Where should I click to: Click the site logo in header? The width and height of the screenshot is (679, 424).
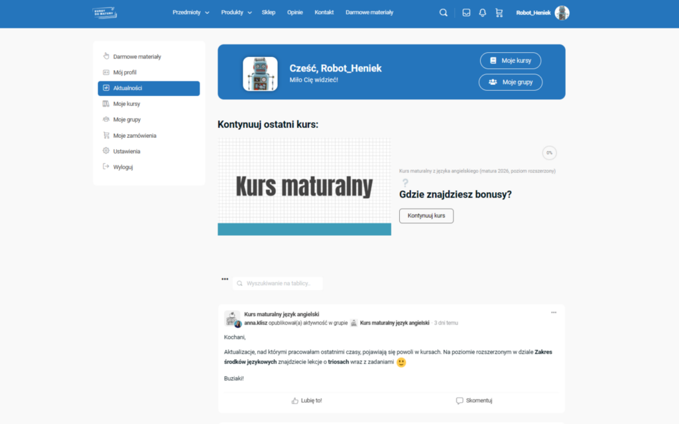coord(104,13)
